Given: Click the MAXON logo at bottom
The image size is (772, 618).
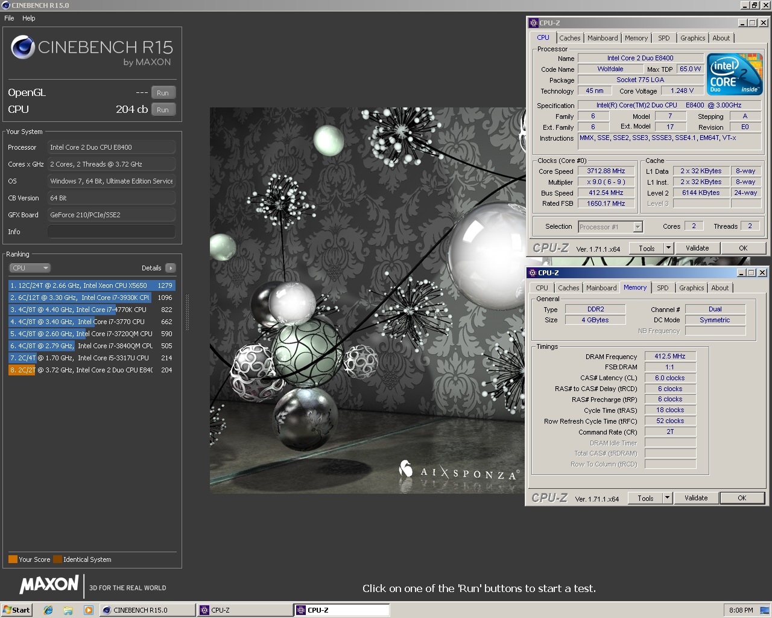Looking at the screenshot, I should [49, 584].
